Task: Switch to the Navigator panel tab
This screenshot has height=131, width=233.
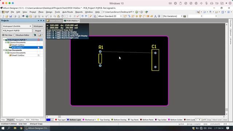Action: 20,120
